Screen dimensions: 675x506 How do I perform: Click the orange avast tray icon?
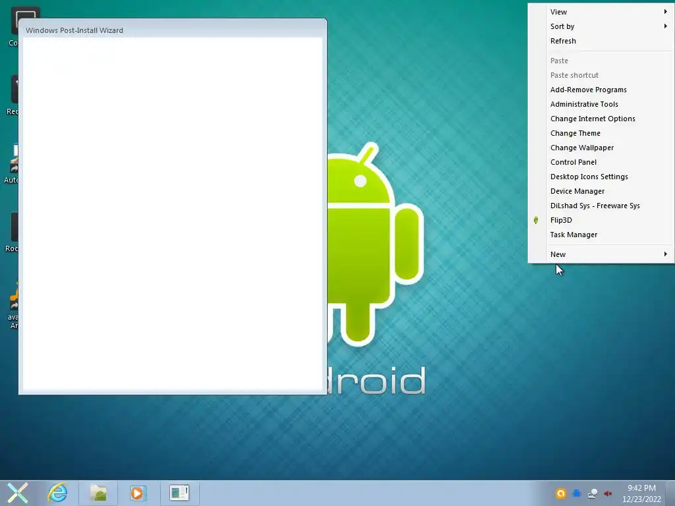pos(560,493)
